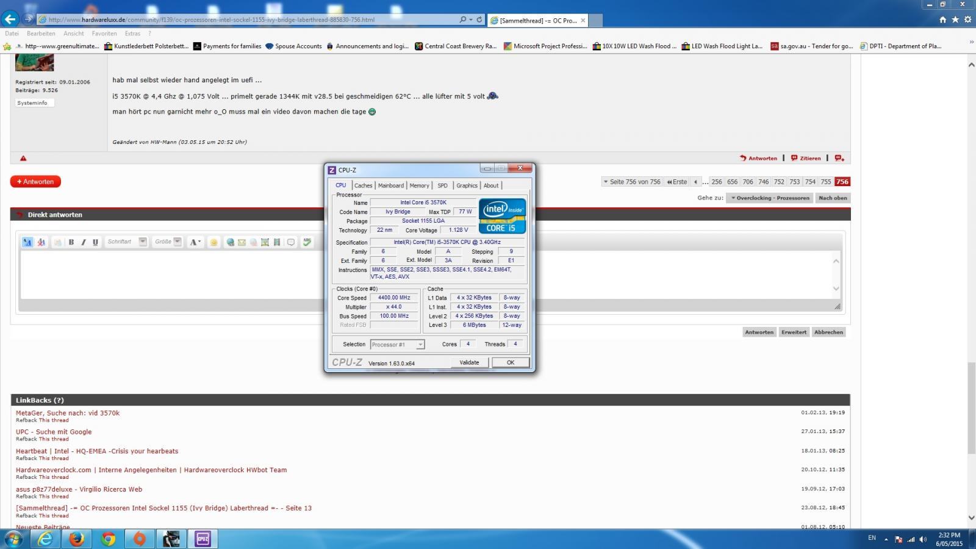Switch to CPU-Z Caches tab
Viewport: 976px width, 549px height.
click(x=363, y=185)
